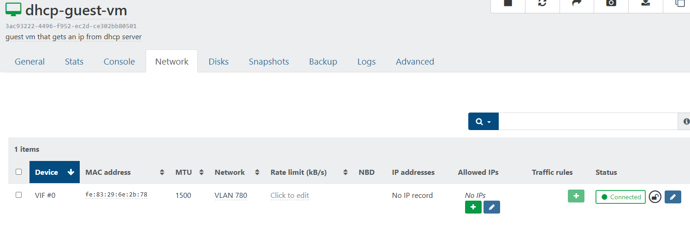Screen dimensions: 690x226
Task: Sort by the Device column
Action: (54, 172)
